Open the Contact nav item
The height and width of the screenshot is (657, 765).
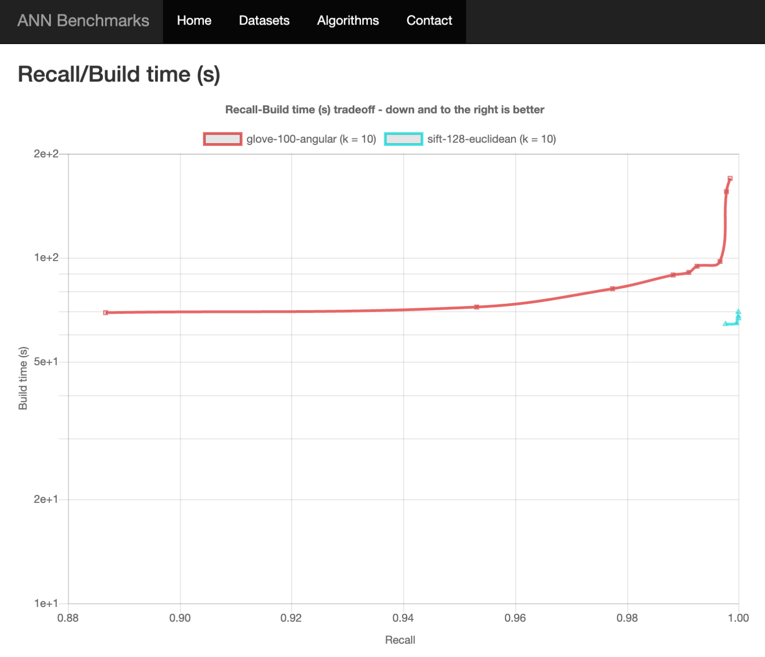(429, 21)
